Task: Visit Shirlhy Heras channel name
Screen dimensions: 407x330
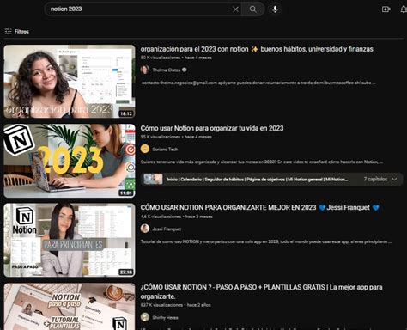Action: pyautogui.click(x=165, y=317)
